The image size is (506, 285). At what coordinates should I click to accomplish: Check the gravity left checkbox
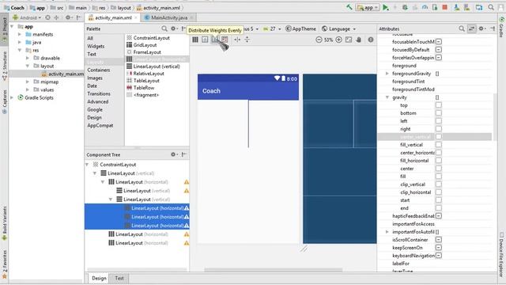(x=439, y=121)
